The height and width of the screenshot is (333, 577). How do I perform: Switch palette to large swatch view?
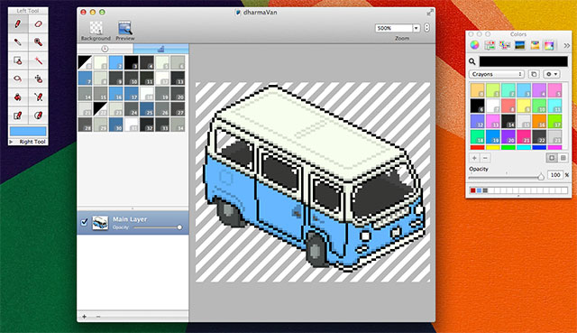(x=552, y=158)
